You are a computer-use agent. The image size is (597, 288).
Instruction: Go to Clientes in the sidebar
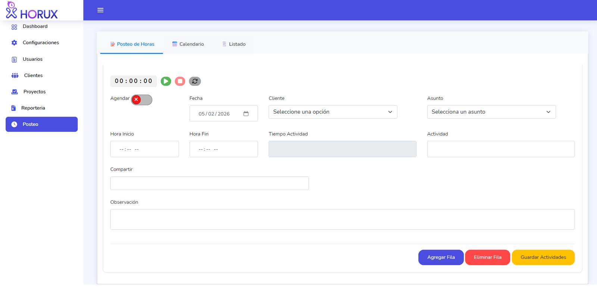point(33,76)
